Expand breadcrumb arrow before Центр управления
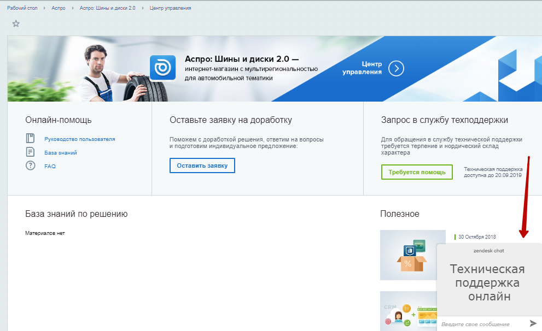This screenshot has height=331, width=542. (143, 8)
